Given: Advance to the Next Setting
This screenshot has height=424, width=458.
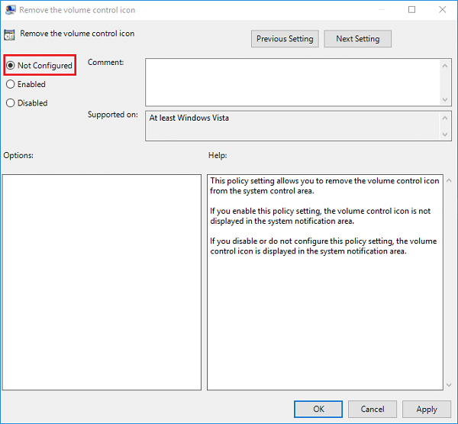Looking at the screenshot, I should point(357,39).
